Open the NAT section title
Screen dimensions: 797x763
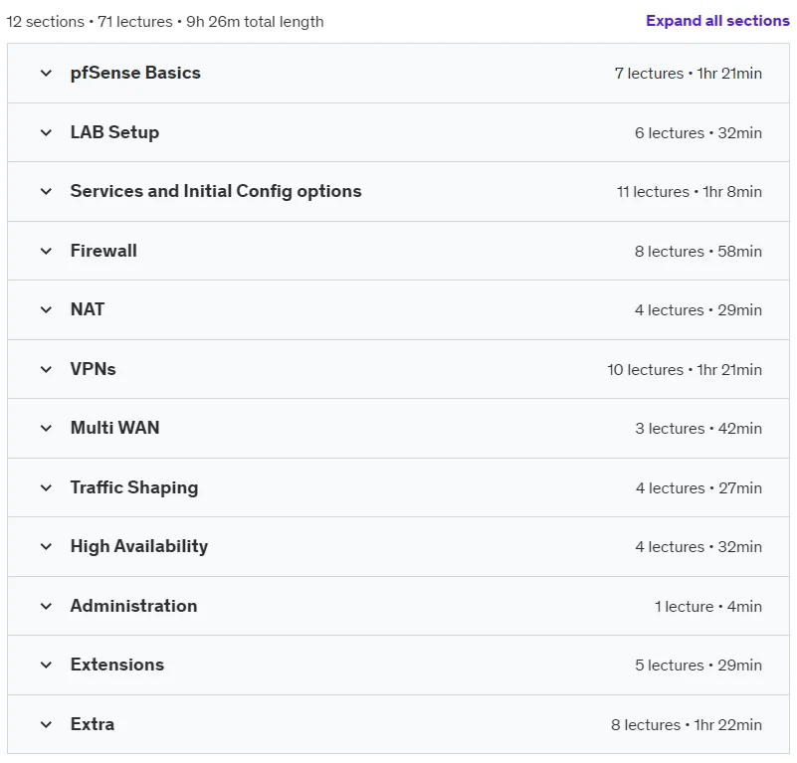[x=88, y=309]
